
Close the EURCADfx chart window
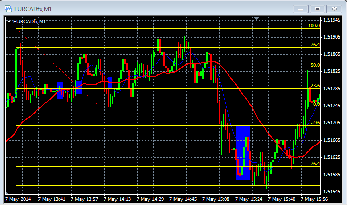pos(334,9)
